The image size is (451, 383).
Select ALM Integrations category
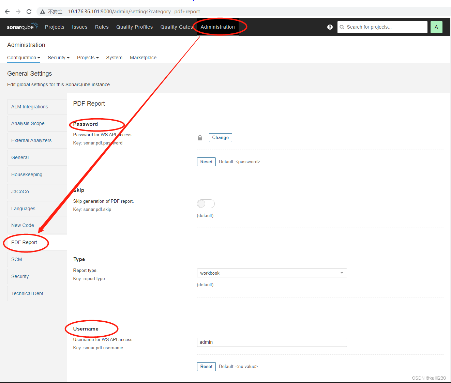pos(37,107)
